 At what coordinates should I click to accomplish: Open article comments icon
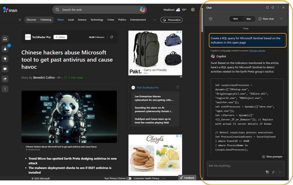click(x=5, y=69)
